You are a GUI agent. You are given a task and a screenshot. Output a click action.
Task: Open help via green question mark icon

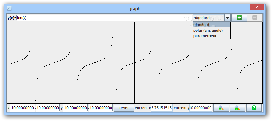(254, 108)
